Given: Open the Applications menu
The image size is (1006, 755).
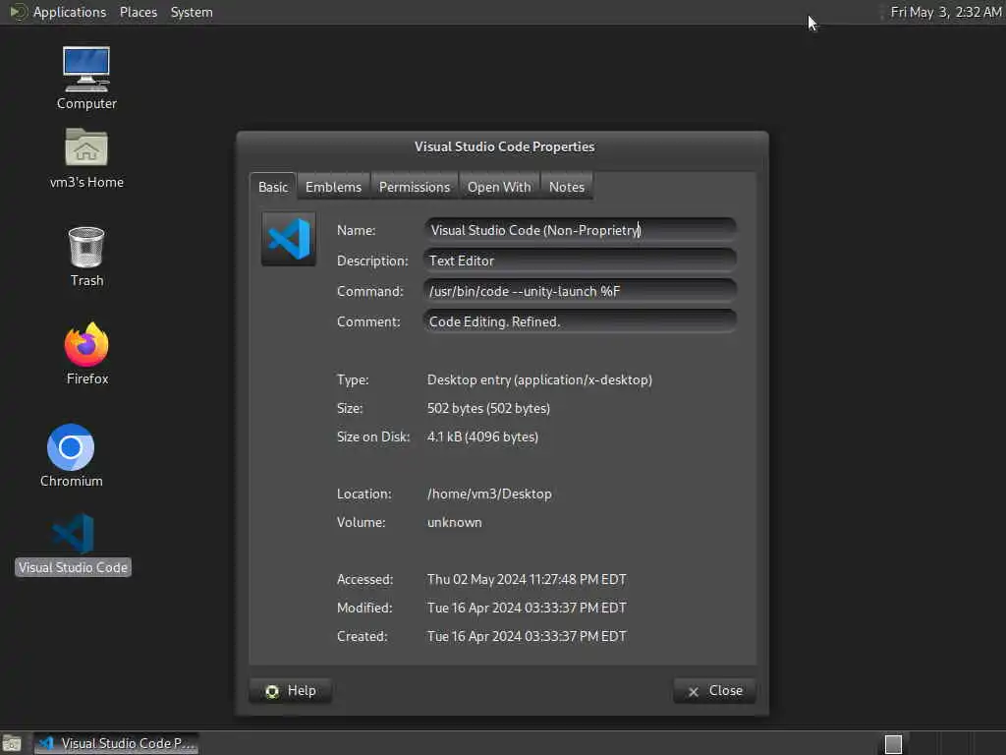Looking at the screenshot, I should click(x=70, y=12).
